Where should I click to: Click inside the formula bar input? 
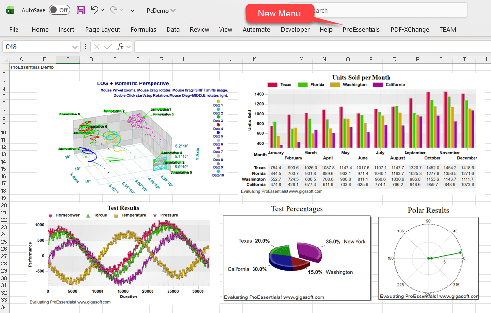312,47
